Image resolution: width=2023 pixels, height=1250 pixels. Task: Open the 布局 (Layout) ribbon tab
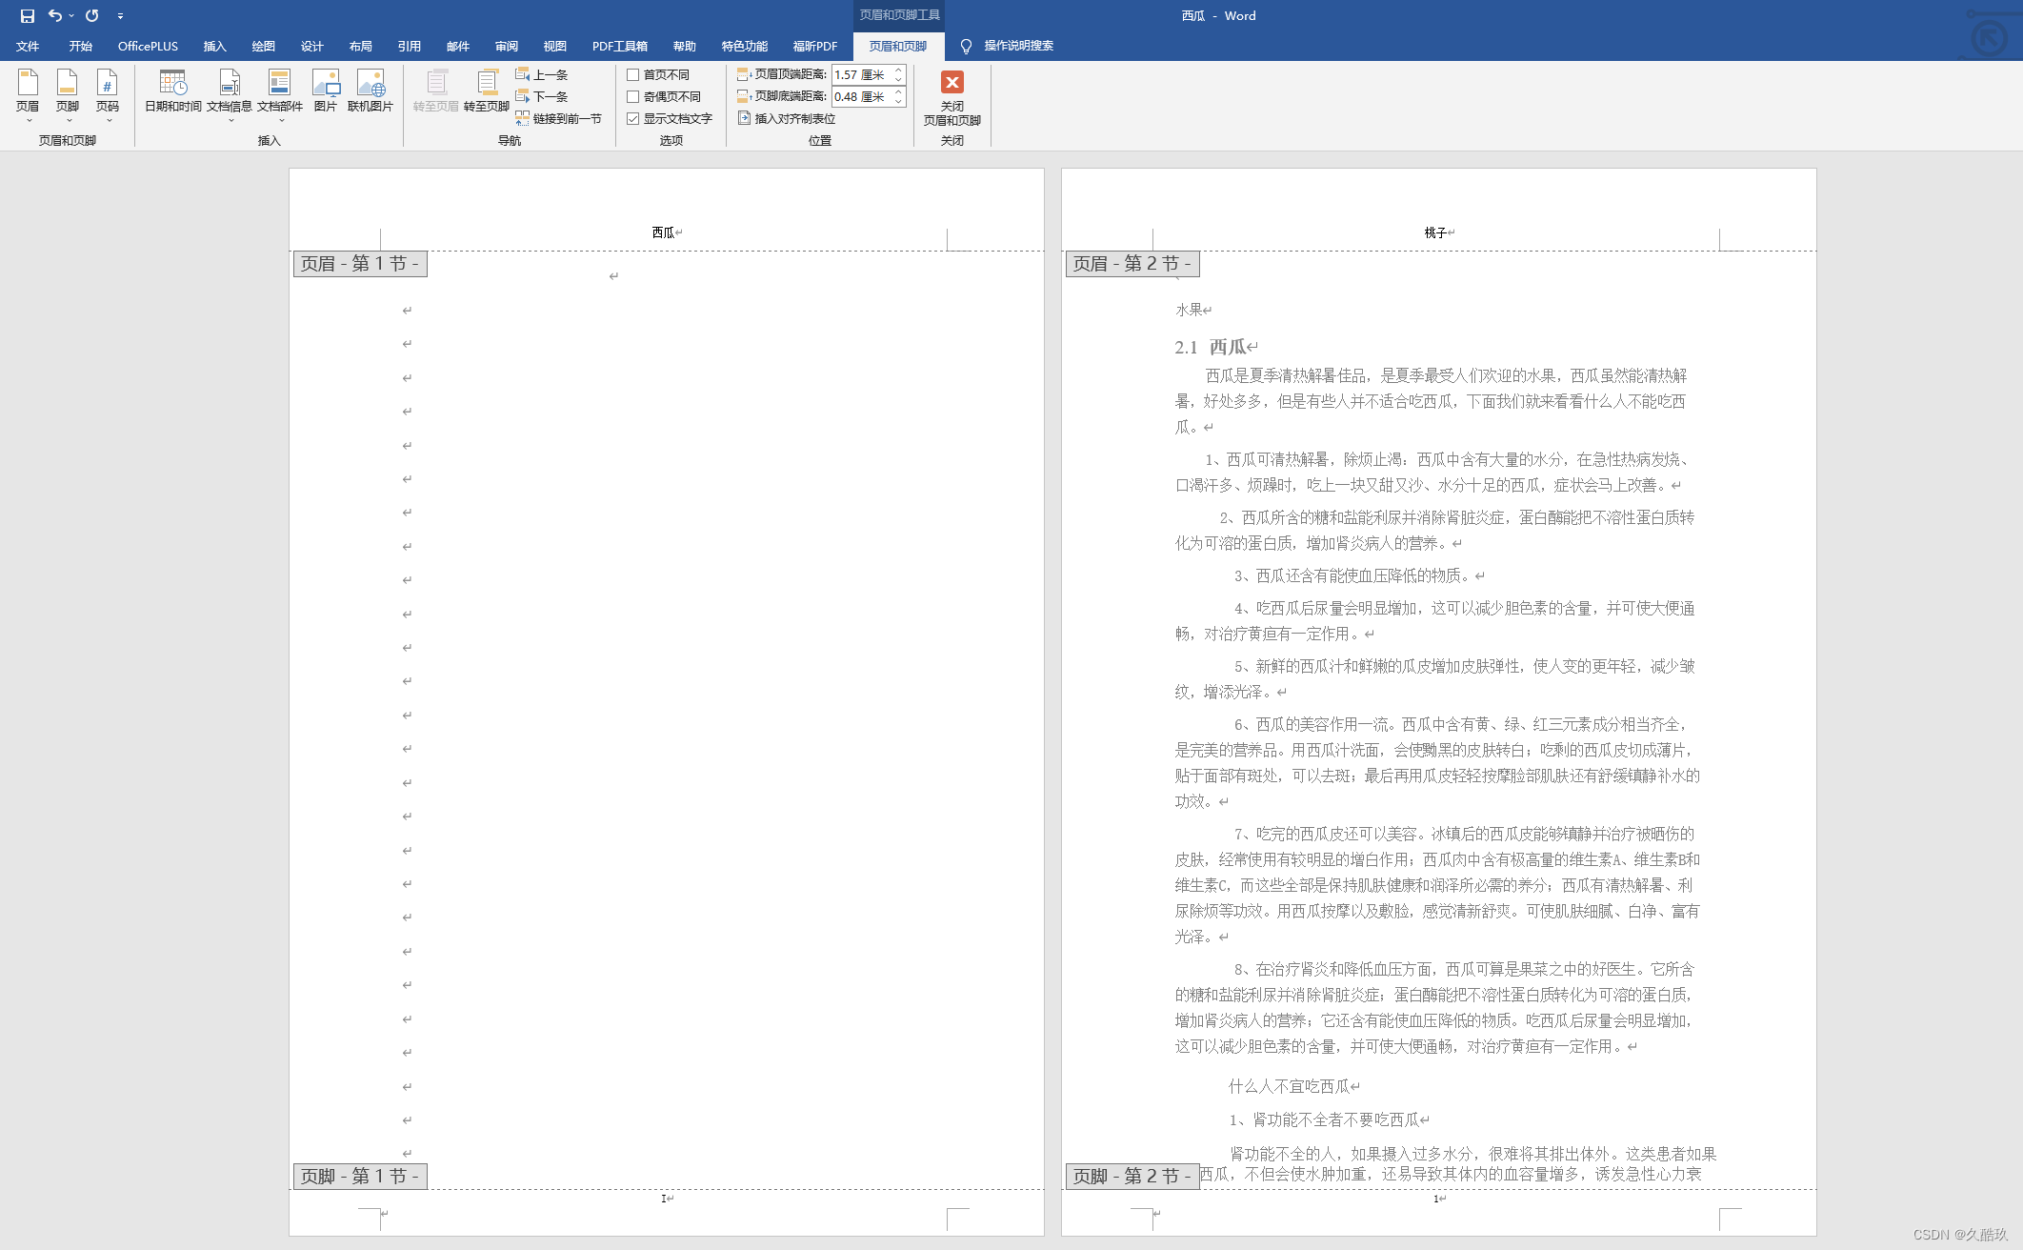coord(360,46)
